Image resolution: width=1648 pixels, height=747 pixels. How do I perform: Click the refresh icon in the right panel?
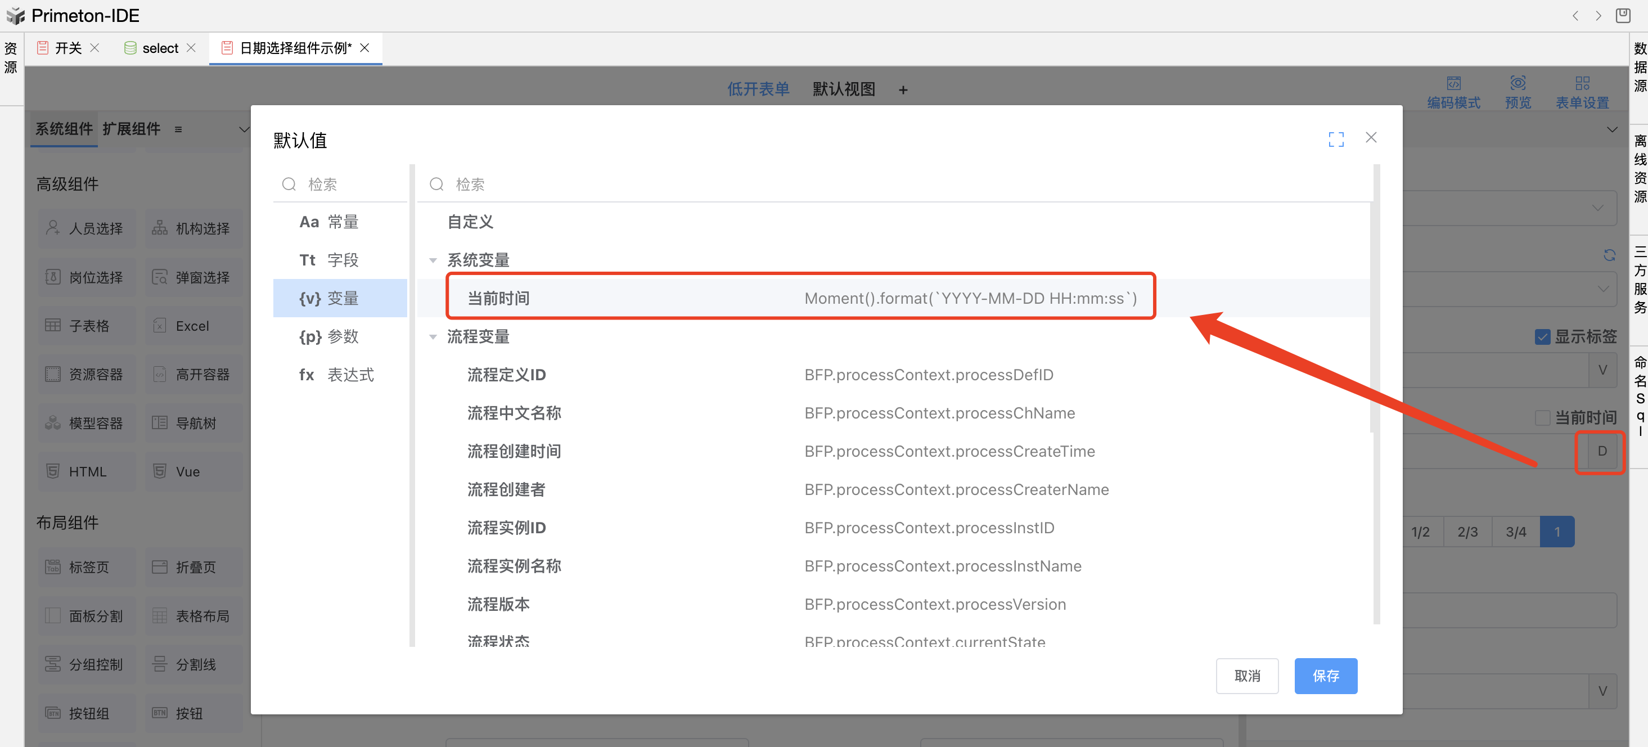point(1609,255)
